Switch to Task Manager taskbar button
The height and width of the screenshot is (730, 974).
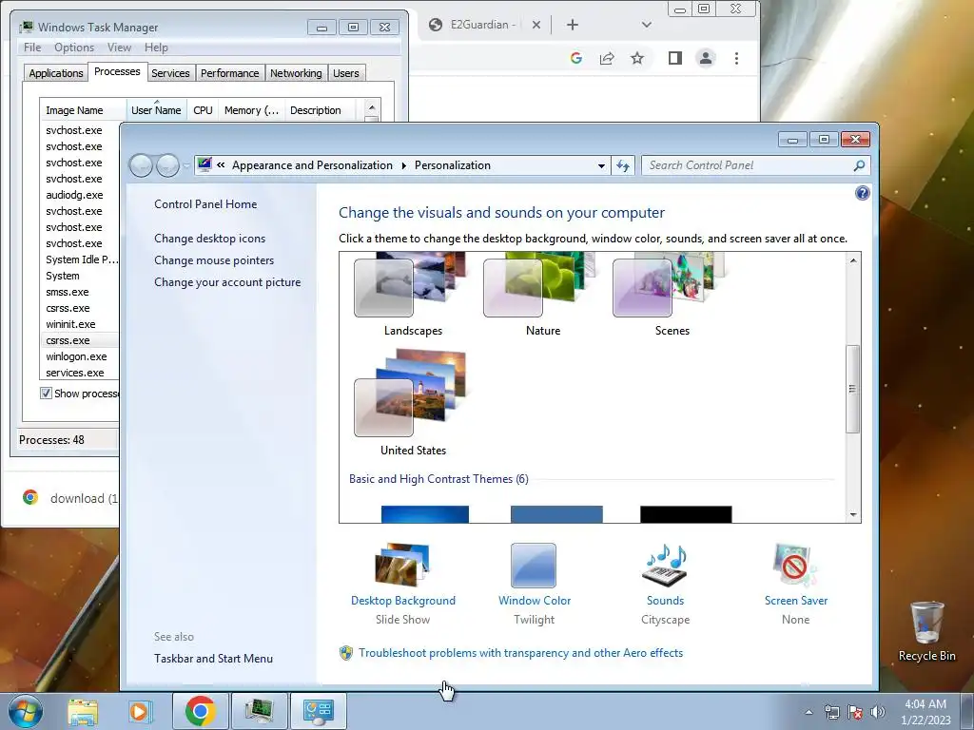[x=259, y=711]
